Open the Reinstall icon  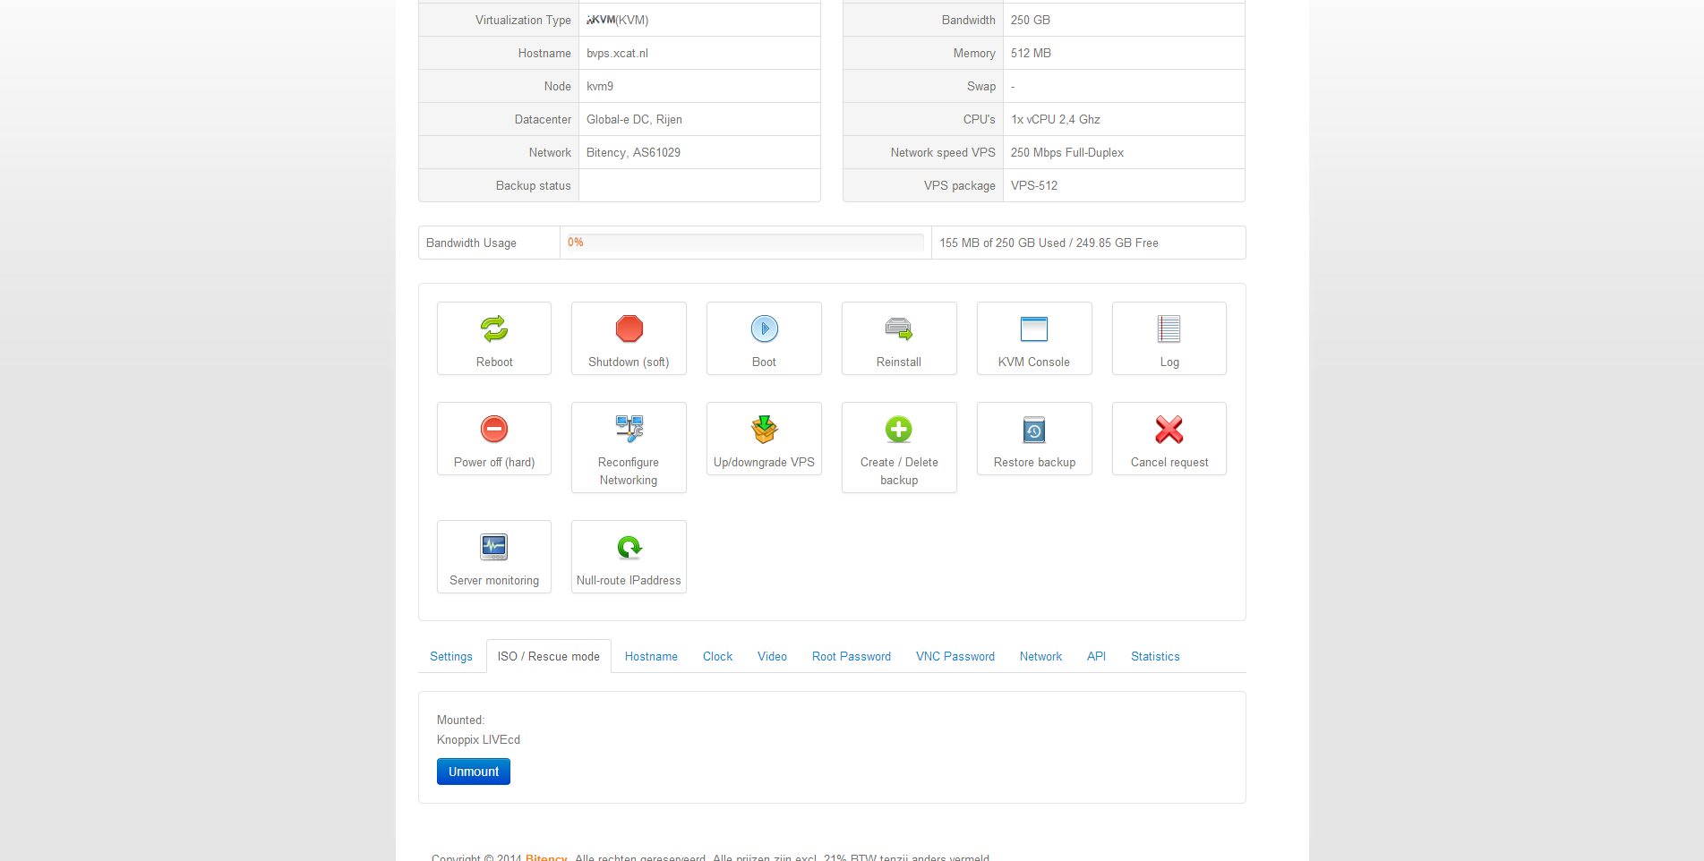(898, 329)
